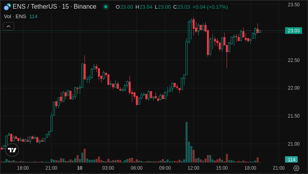Click the bold date label 10 on time axis
The width and height of the screenshot is (308, 174).
click(79, 168)
